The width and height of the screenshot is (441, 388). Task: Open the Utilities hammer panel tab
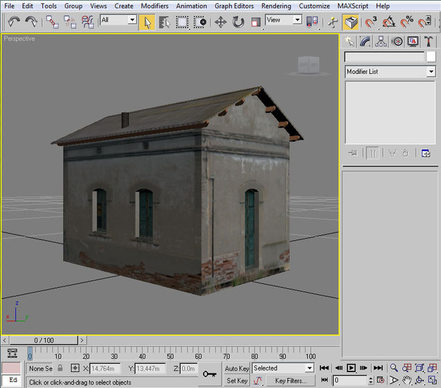[x=427, y=41]
